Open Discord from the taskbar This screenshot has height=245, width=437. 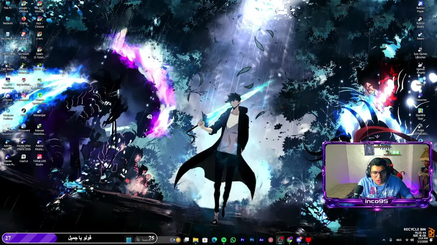tap(299, 240)
